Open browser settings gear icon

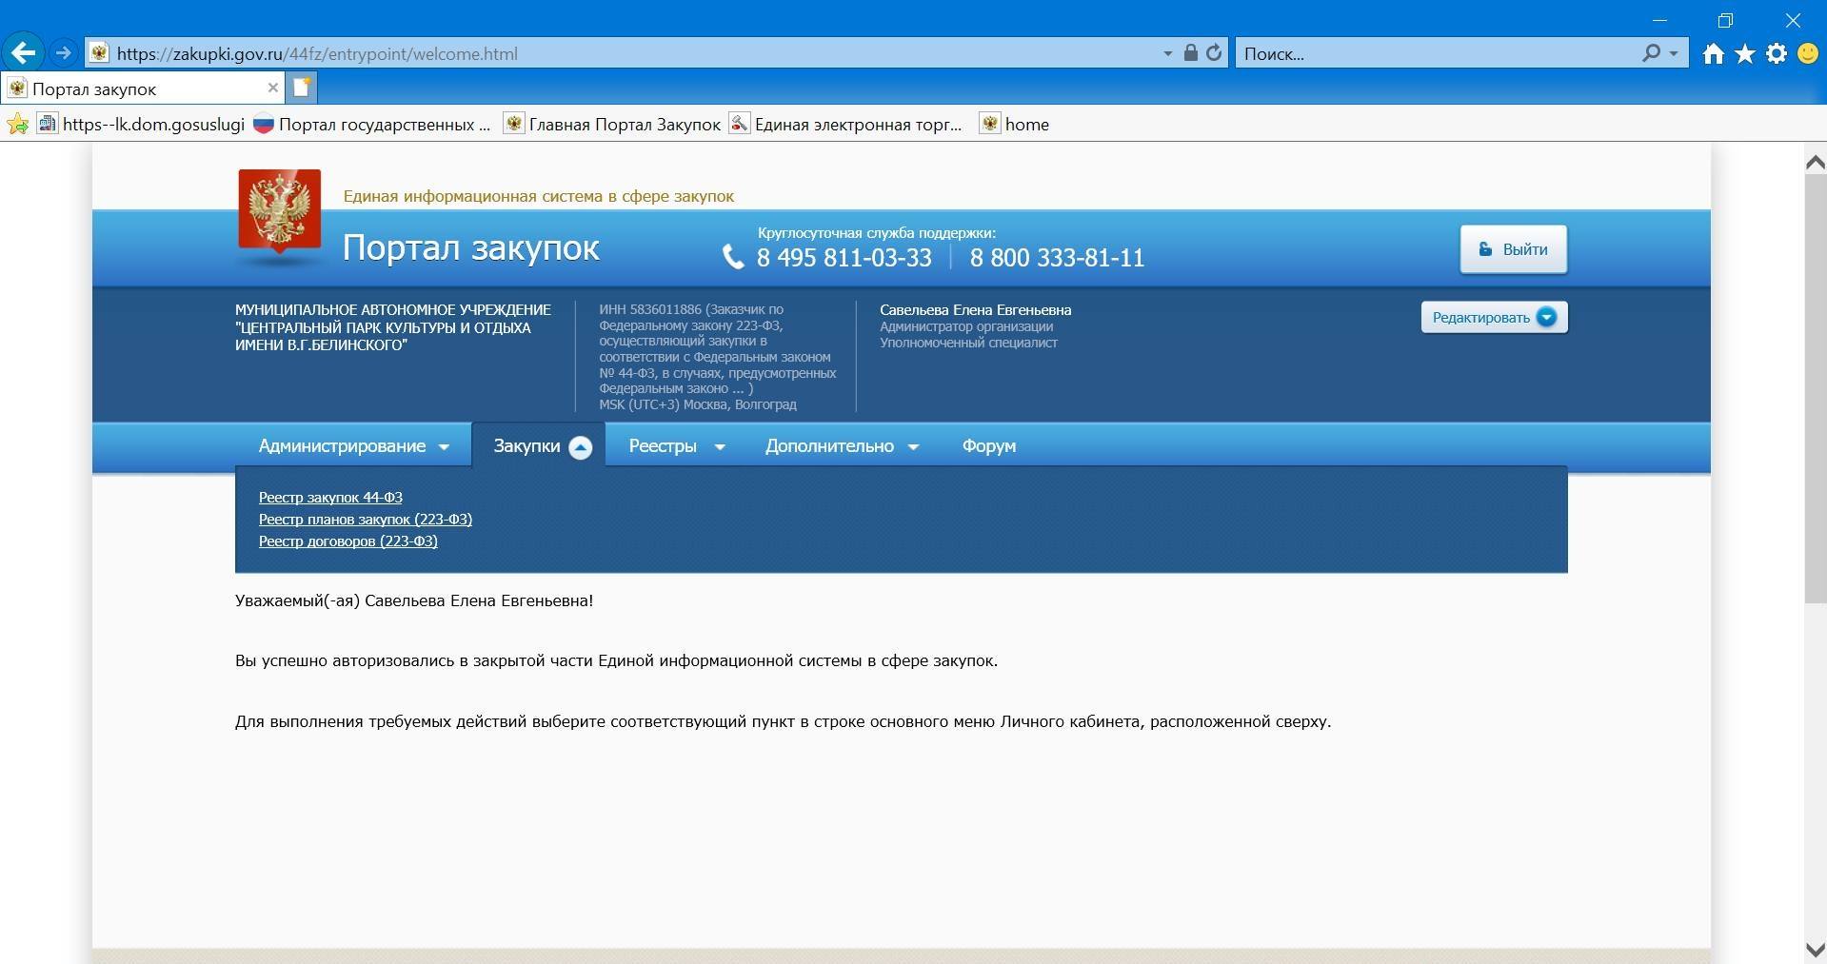click(1776, 54)
